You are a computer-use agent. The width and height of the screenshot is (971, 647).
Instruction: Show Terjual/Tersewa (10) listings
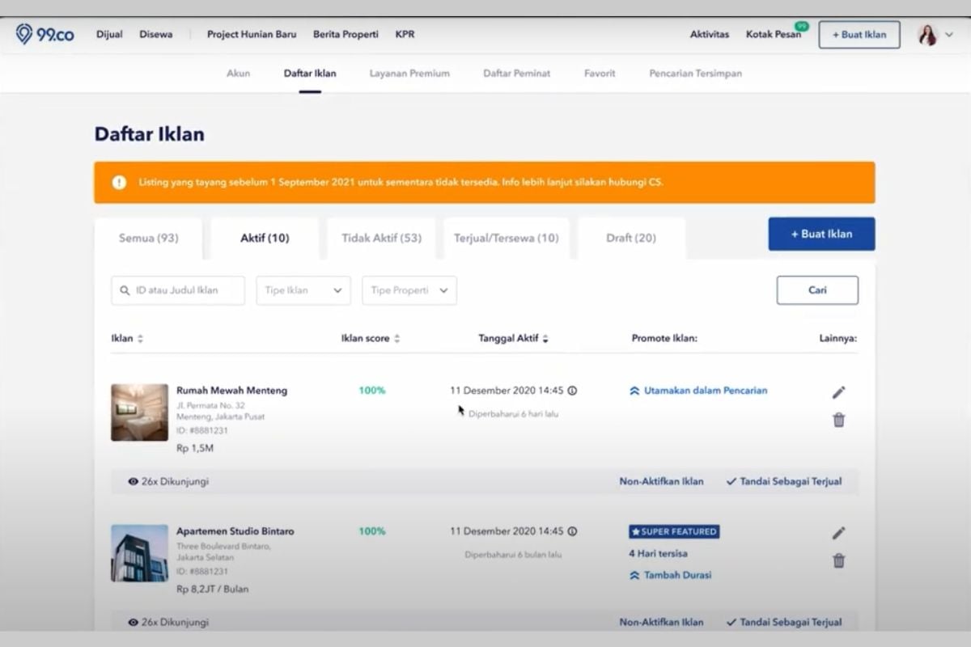coord(507,238)
